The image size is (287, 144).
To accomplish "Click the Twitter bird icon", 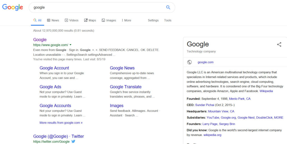I will [73, 141].
